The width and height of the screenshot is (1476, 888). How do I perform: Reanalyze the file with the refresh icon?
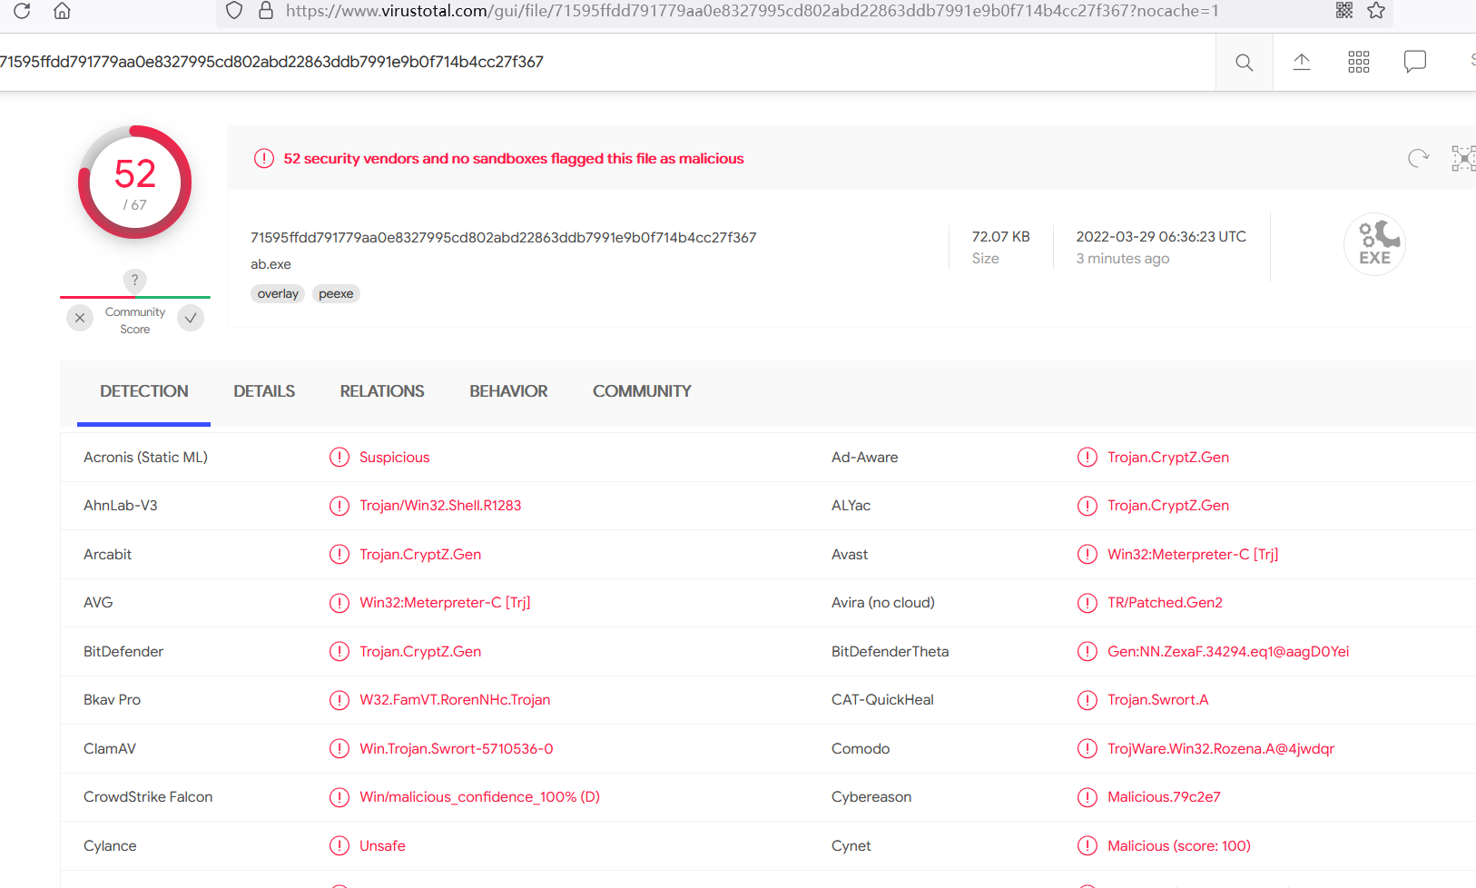point(1418,158)
